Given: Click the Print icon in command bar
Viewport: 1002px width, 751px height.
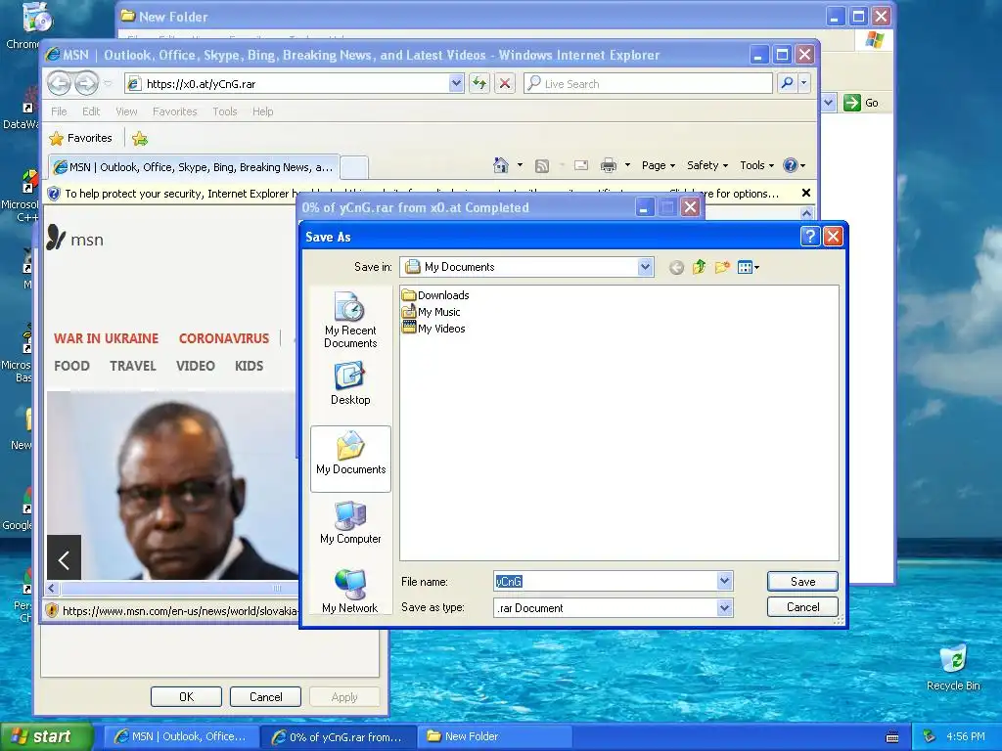Looking at the screenshot, I should point(609,165).
